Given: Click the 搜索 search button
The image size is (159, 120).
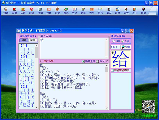Looking at the screenshot, I should tap(126, 47).
